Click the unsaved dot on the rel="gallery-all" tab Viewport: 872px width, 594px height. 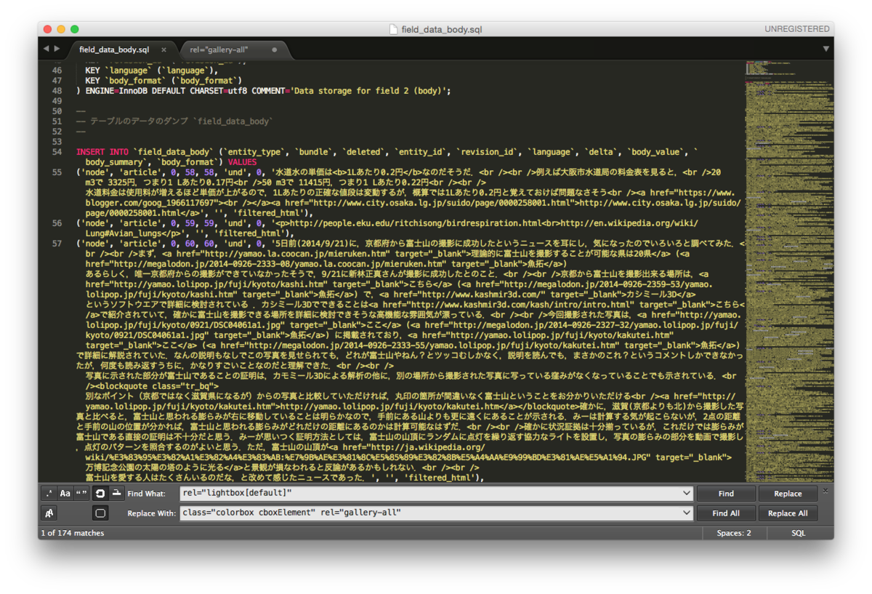click(275, 50)
